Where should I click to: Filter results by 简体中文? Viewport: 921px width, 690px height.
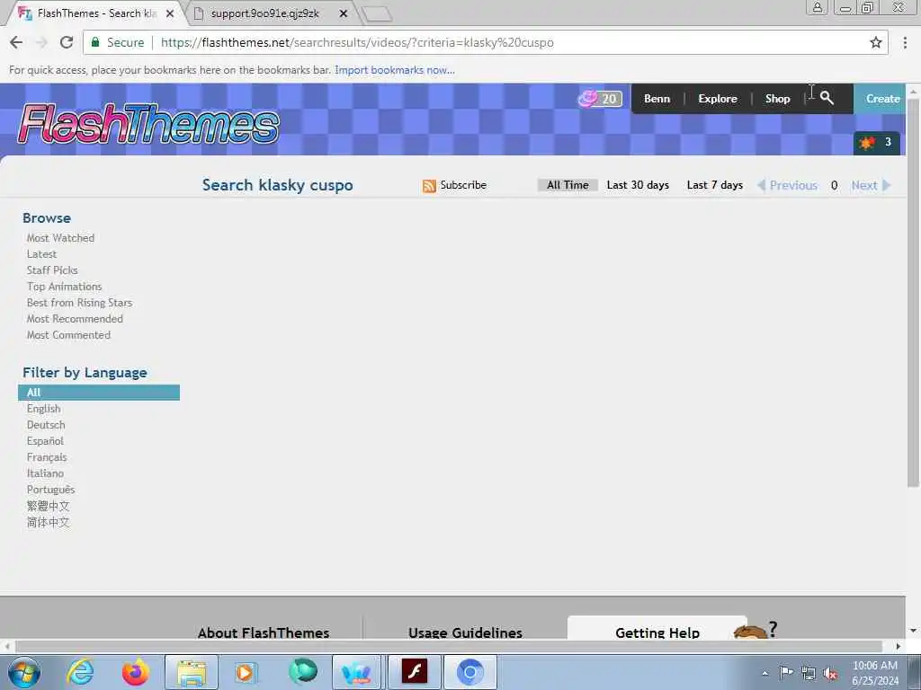[49, 522]
